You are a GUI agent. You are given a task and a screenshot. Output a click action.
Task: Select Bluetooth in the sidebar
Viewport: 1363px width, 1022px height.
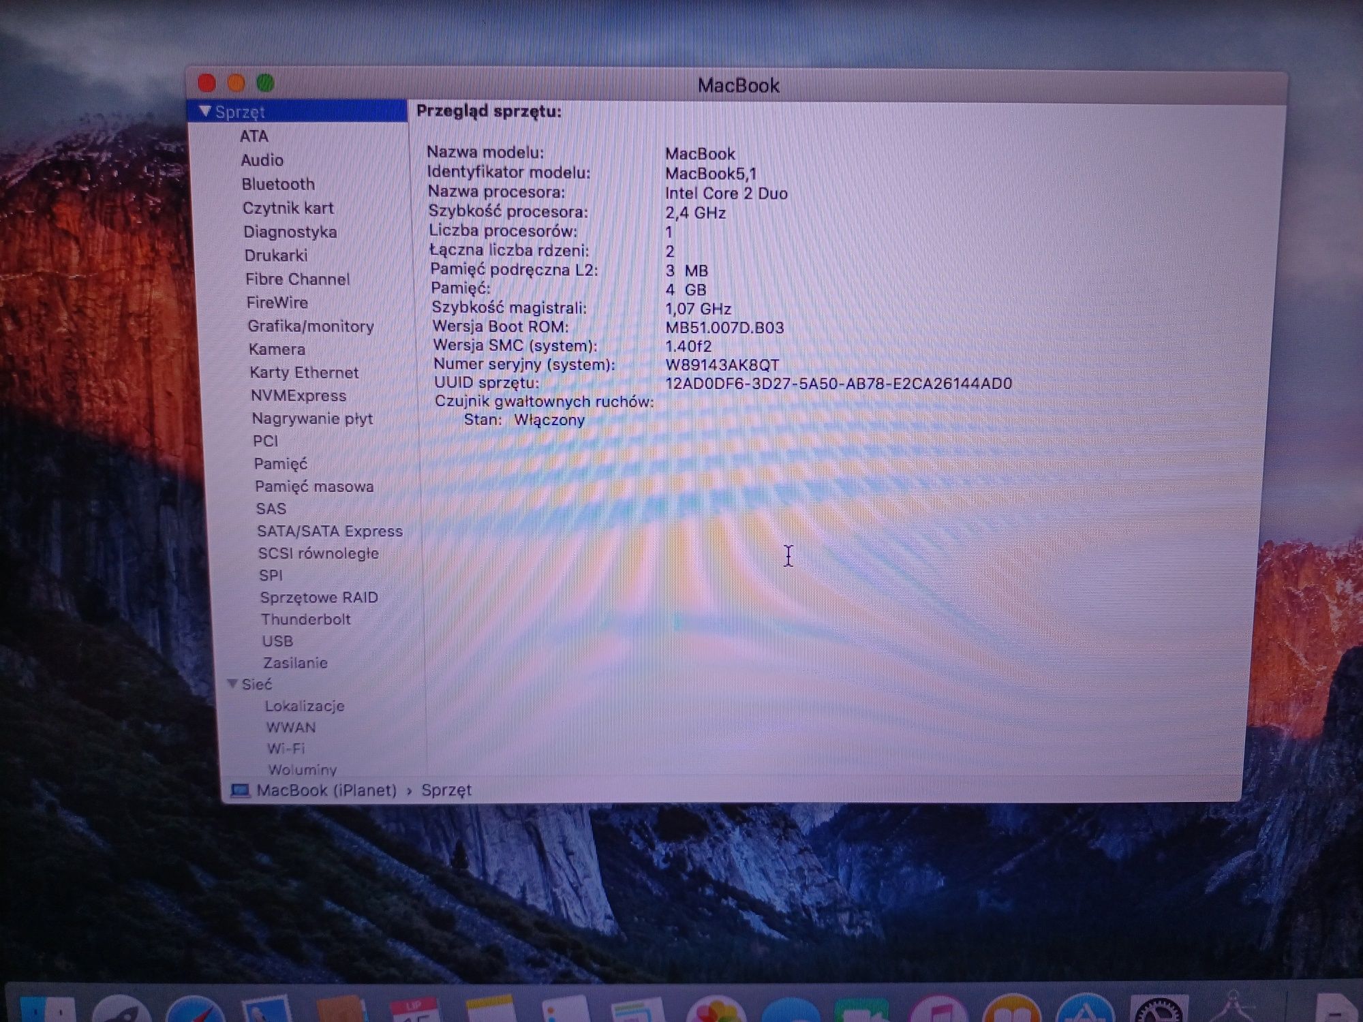[278, 184]
